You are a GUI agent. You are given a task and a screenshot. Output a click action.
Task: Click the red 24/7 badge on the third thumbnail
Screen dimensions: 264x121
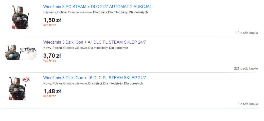tap(26, 79)
